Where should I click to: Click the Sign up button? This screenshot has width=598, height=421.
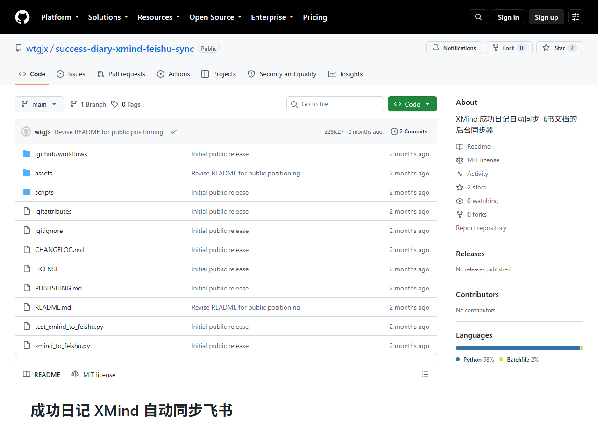pyautogui.click(x=547, y=17)
